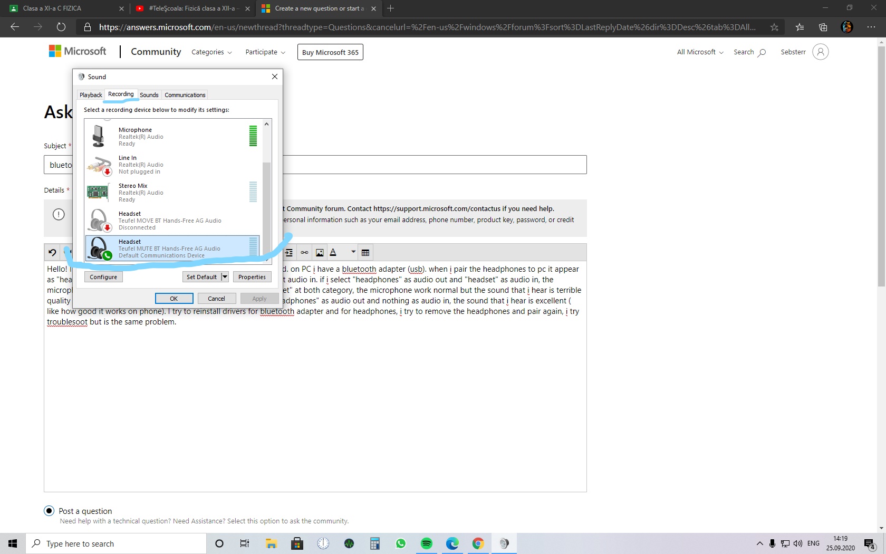886x554 pixels.
Task: Click the increase indent icon in editor
Action: coord(289,253)
